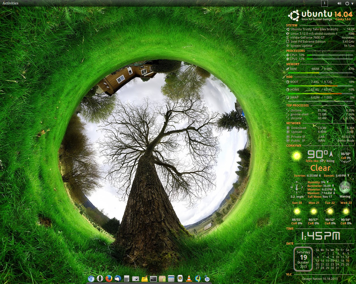Click the CPU1 usage bar
Screen dimensions: 356x284
click(330, 55)
